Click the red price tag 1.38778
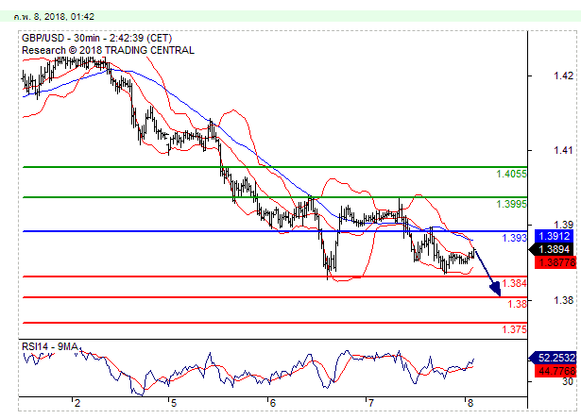 pos(555,262)
